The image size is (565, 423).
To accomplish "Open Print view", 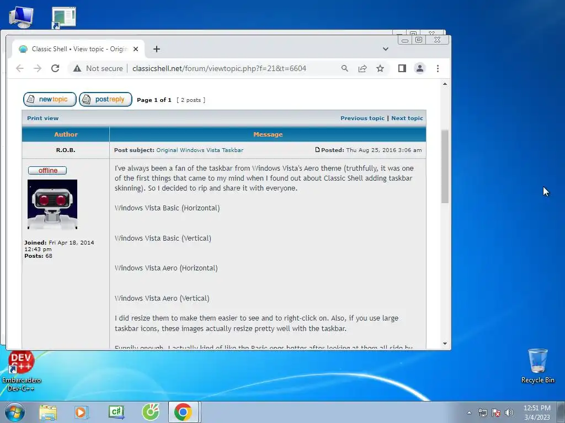I will coord(42,118).
